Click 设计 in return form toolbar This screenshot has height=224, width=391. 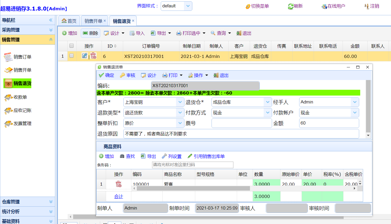[148, 75]
